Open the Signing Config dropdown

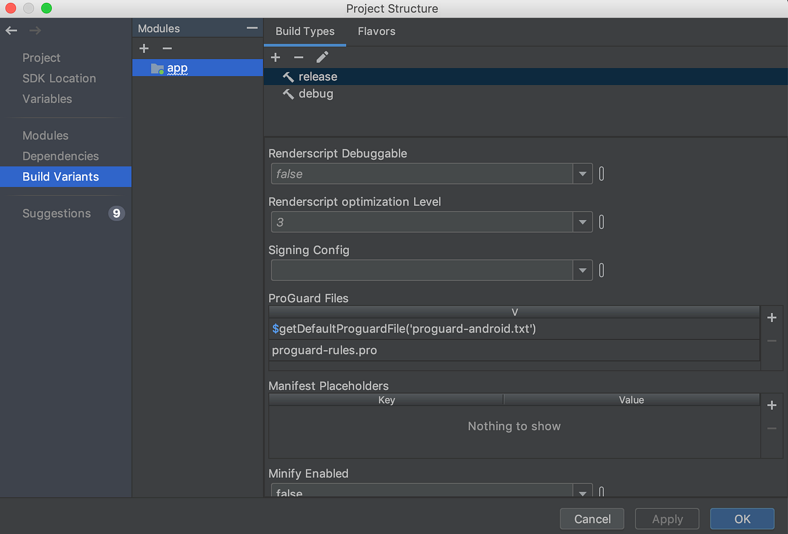click(583, 270)
